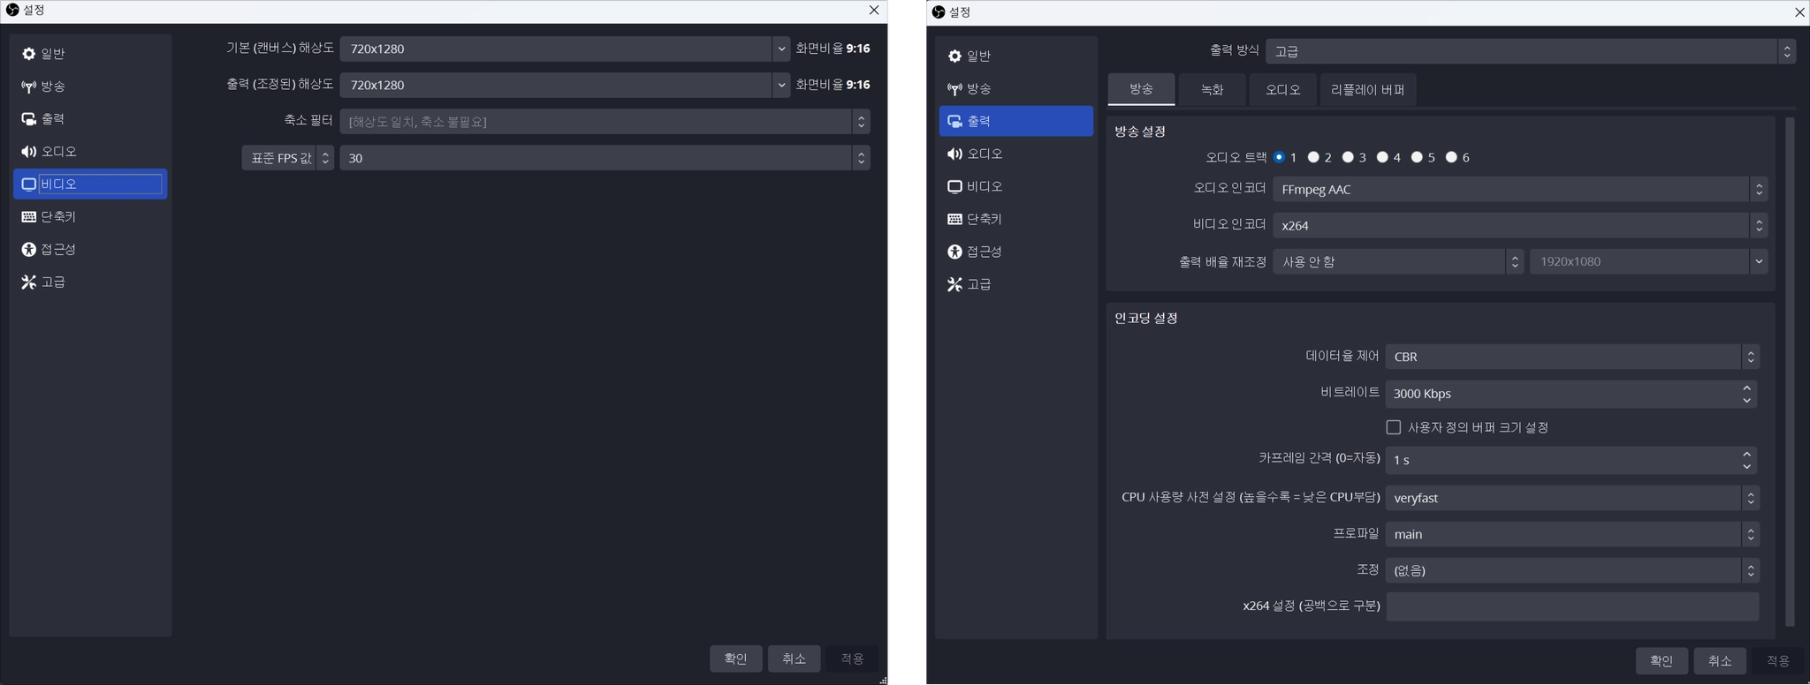Enable 사용자 정의 버퍼 크기 설정 checkbox
The image size is (1810, 685).
pos(1394,427)
